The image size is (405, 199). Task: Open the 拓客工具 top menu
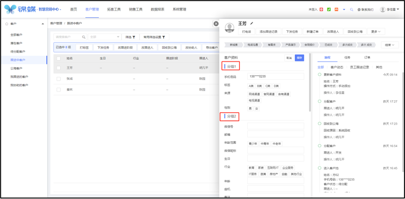(114, 9)
